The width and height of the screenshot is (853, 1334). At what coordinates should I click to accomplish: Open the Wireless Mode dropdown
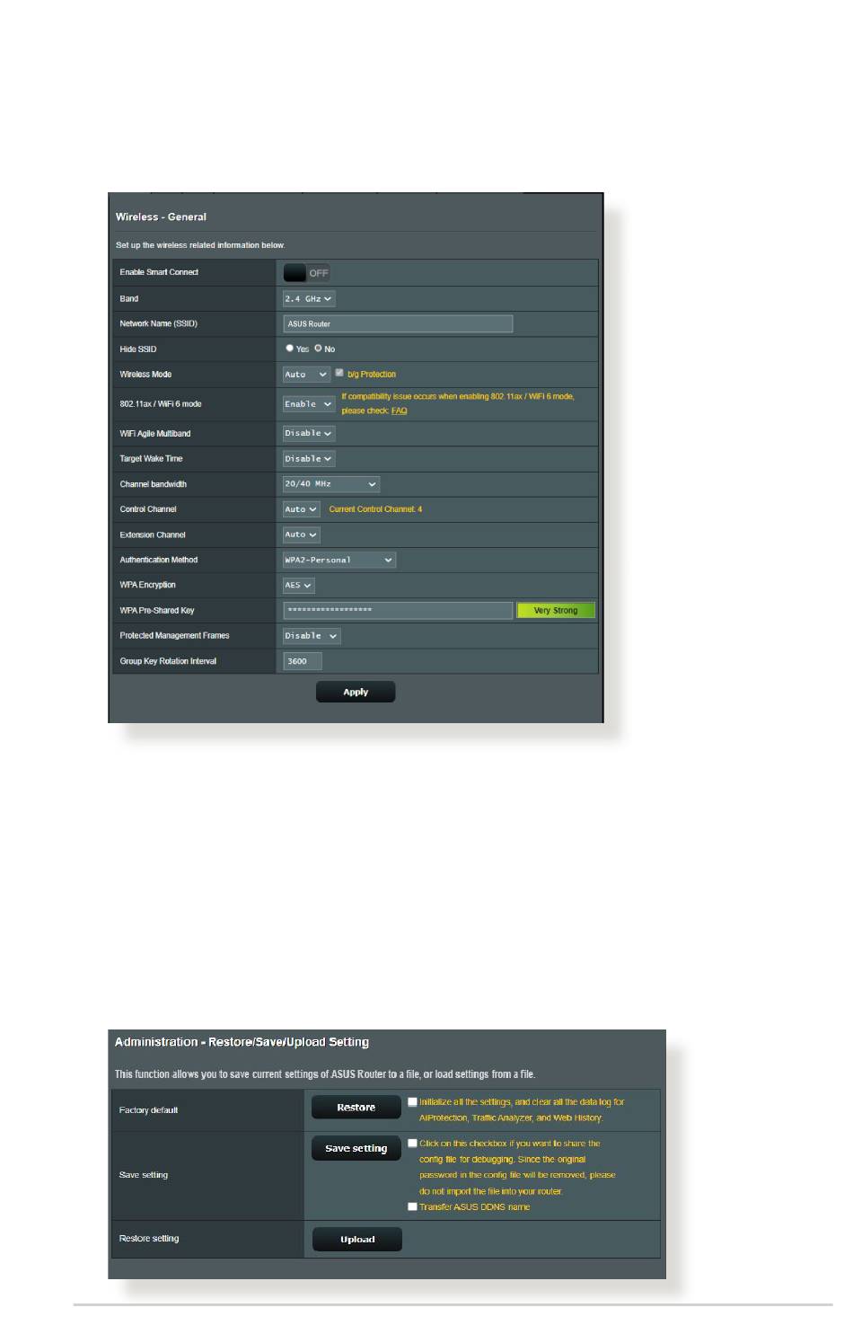[x=306, y=374]
